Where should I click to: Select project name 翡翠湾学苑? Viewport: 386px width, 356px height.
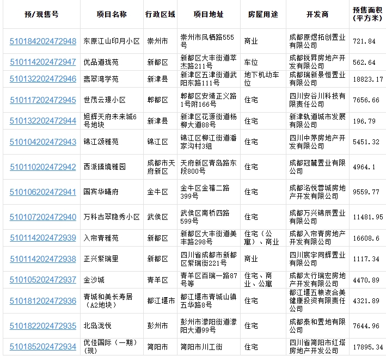[101, 79]
